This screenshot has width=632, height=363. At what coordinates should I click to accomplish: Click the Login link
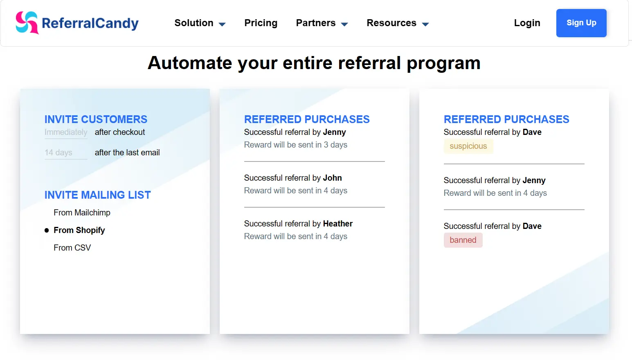coord(527,23)
